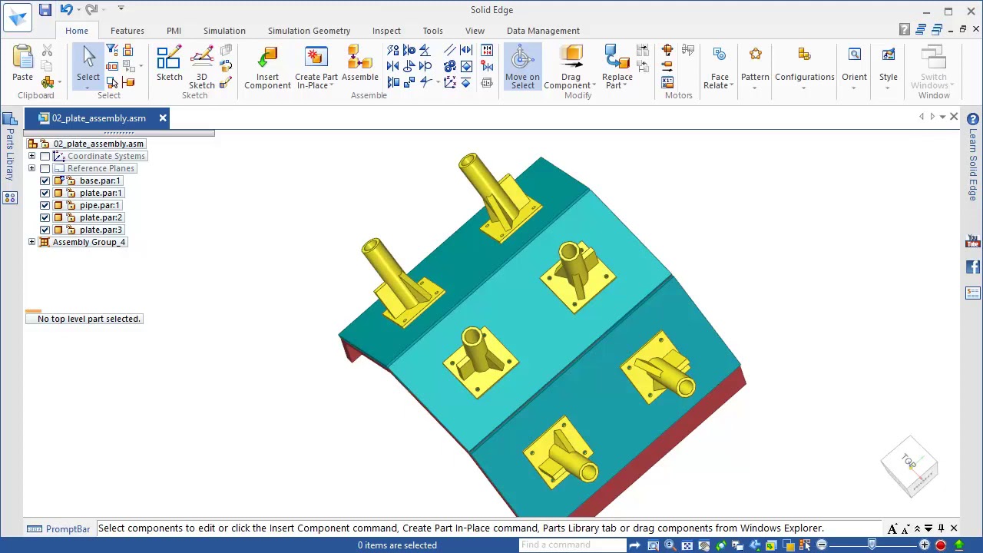The height and width of the screenshot is (553, 983).
Task: Click the view orientation cube
Action: click(909, 466)
